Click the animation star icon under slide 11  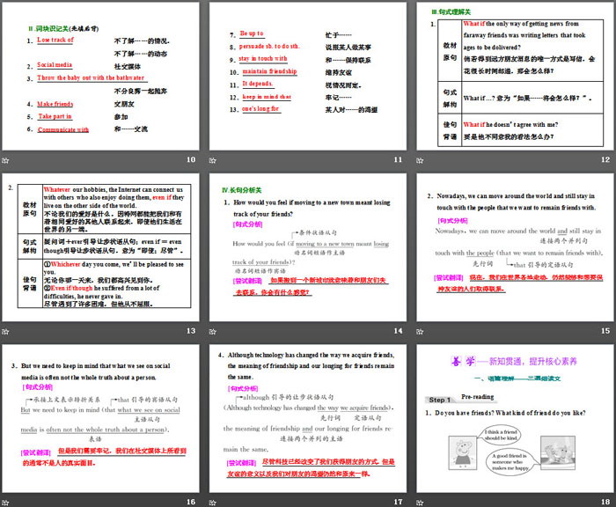pos(213,160)
